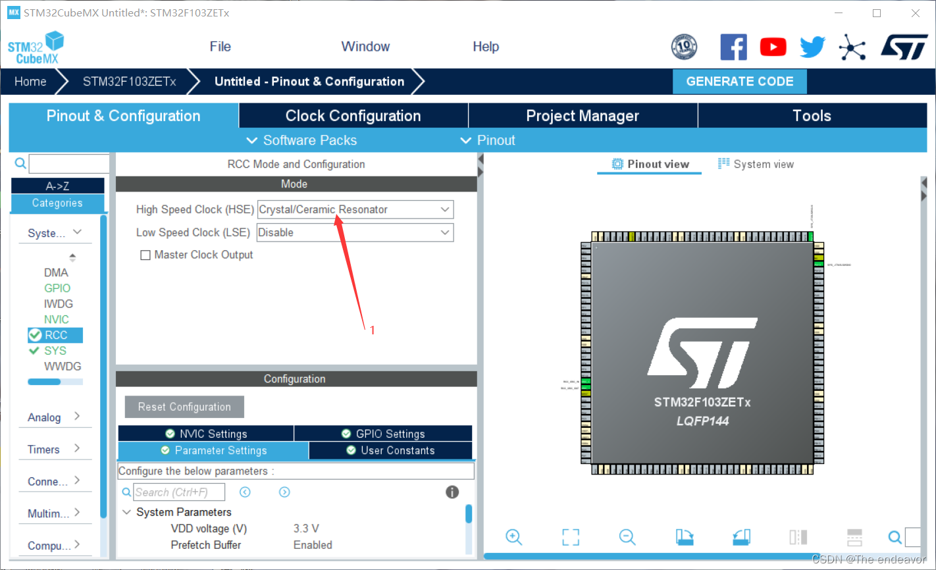
Task: Show the parameter info icon
Action: (x=452, y=492)
